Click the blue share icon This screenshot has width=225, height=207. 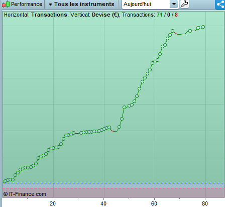pos(220,4)
